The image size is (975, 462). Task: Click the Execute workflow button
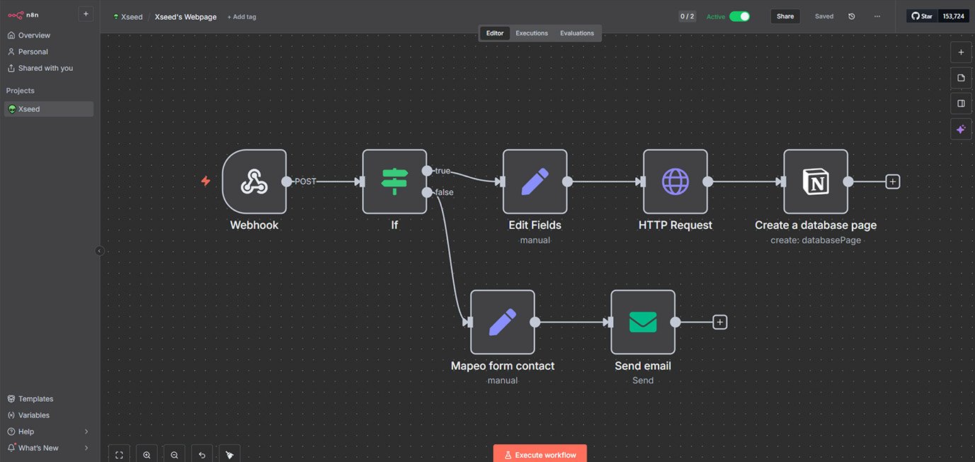tap(540, 453)
